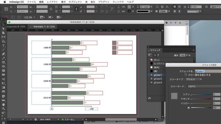The width and height of the screenshot is (221, 124).
Task: Toggle the name with color value checkbox
Action: 186,75
